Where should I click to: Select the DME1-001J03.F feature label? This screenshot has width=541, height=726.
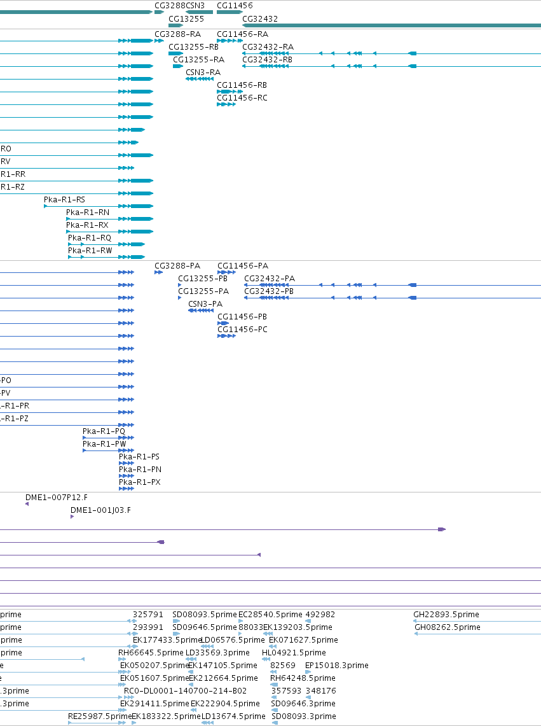pos(101,510)
